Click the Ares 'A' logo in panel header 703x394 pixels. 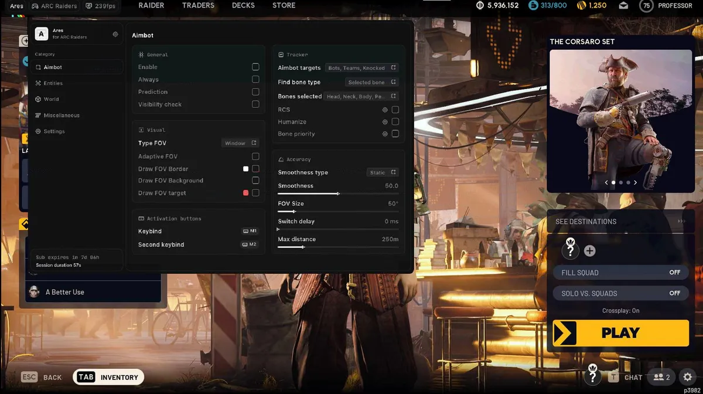(x=41, y=34)
